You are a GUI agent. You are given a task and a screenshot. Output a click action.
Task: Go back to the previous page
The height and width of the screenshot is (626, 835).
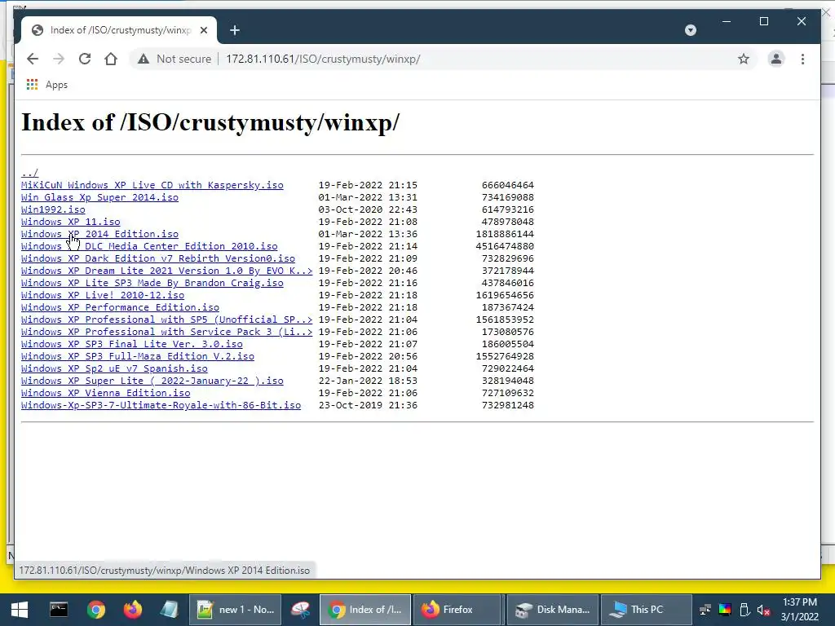33,59
